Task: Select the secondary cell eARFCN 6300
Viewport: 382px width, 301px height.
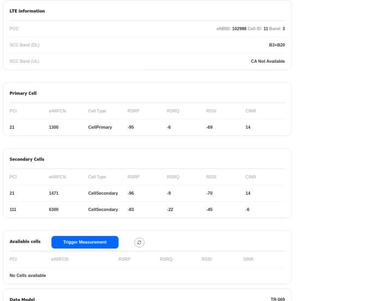Action: coord(53,209)
